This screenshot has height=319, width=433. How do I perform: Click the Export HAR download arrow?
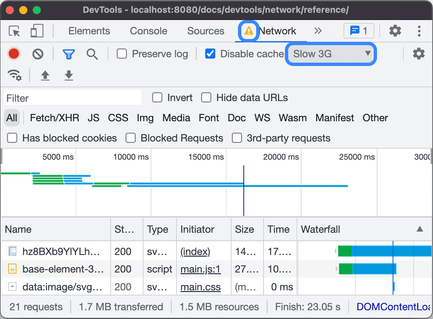[69, 75]
